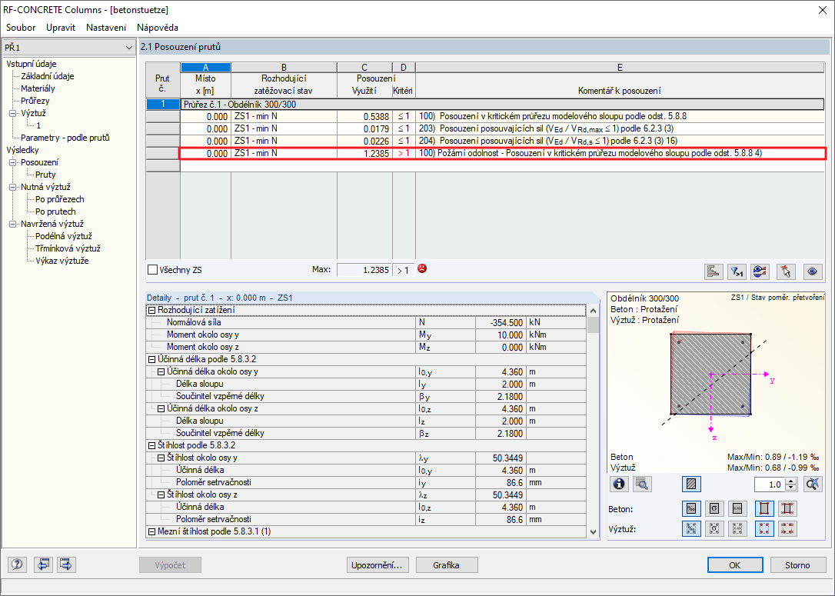Decrease the scale factor spinner
Image resolution: width=835 pixels, height=596 pixels.
791,488
